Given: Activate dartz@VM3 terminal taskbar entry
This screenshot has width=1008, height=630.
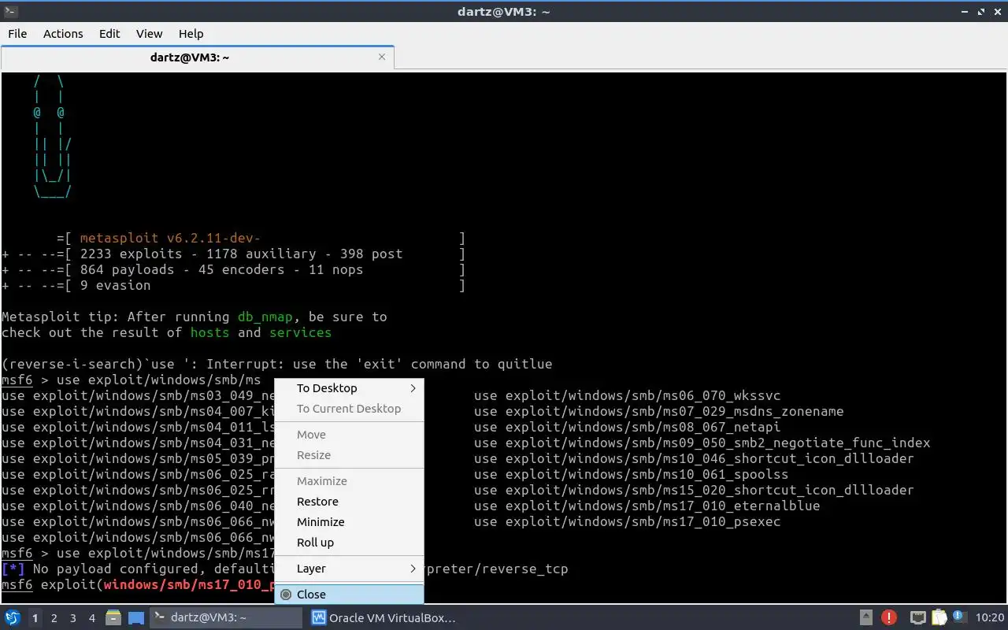Looking at the screenshot, I should pyautogui.click(x=226, y=618).
